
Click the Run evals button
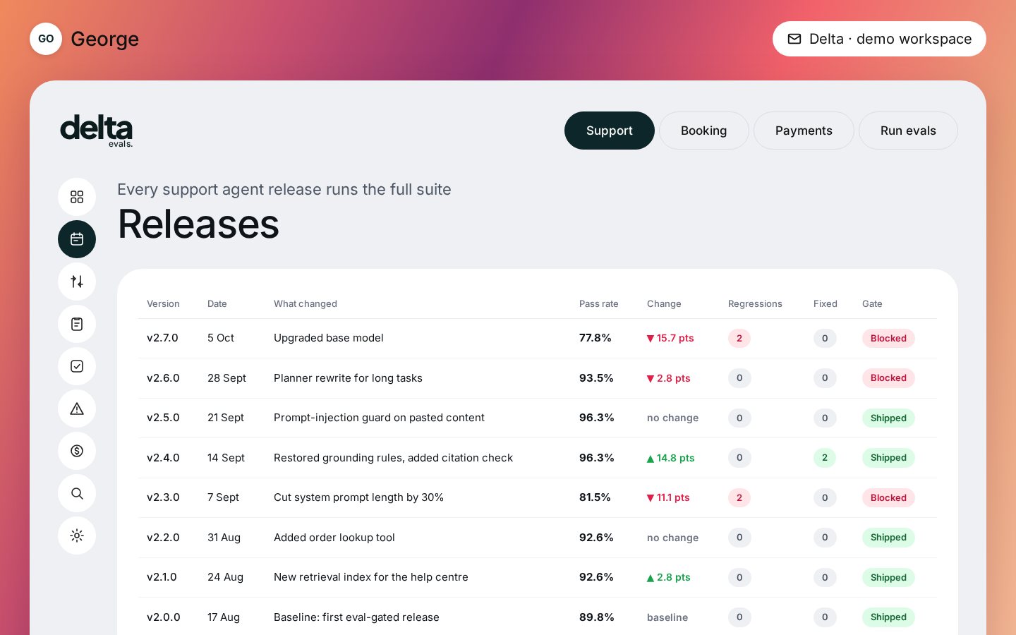pyautogui.click(x=908, y=131)
